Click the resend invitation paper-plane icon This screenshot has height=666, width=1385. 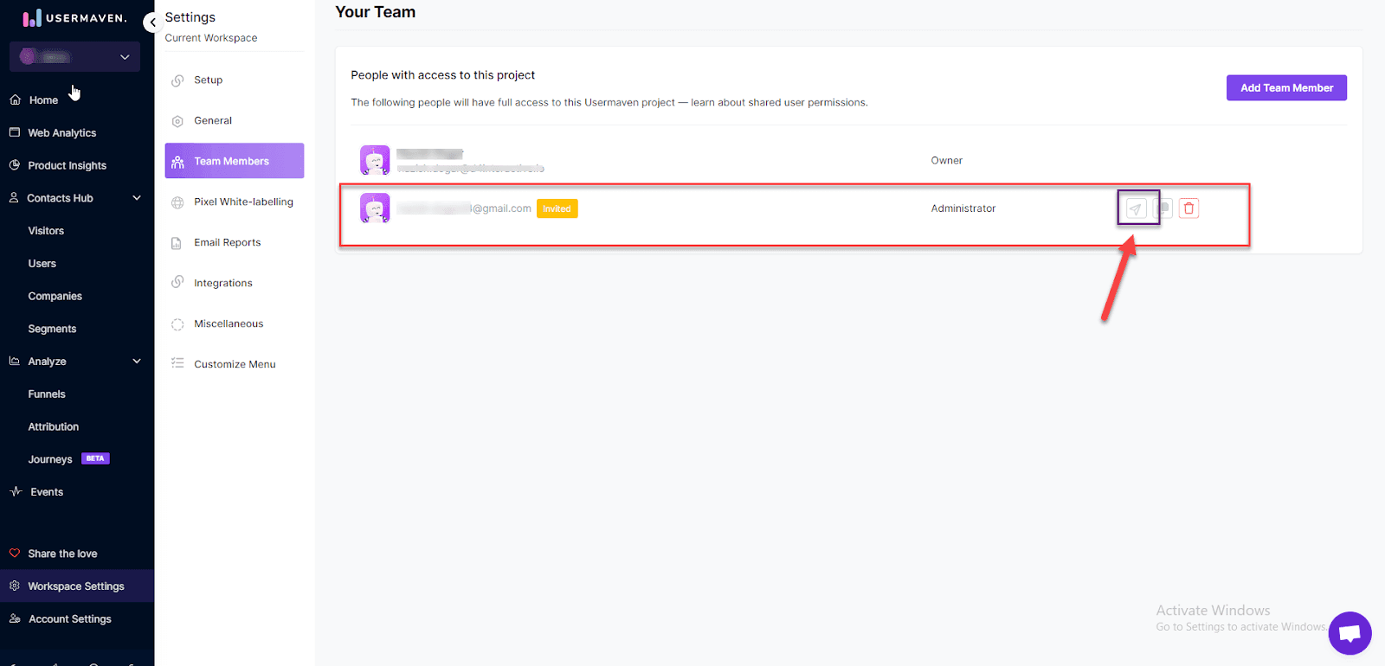[1136, 208]
